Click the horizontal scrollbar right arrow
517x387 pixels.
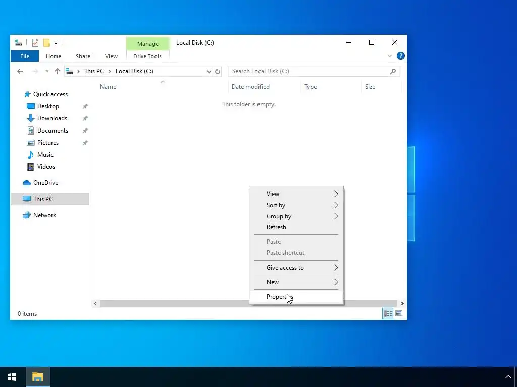[x=402, y=303]
